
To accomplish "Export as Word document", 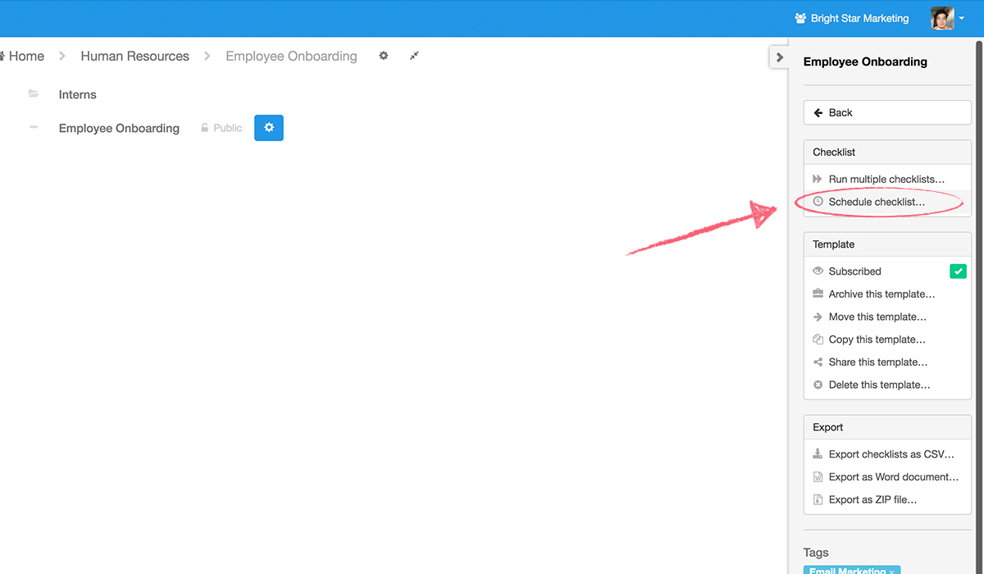I will [887, 476].
